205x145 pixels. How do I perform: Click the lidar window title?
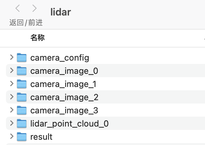pyautogui.click(x=61, y=12)
